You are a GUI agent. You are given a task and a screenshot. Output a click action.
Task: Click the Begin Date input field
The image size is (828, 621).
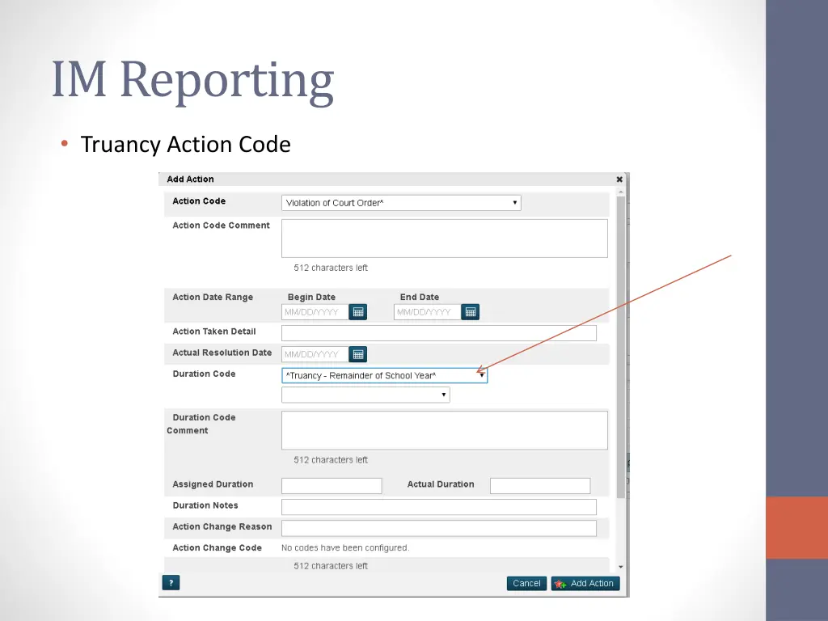point(315,312)
